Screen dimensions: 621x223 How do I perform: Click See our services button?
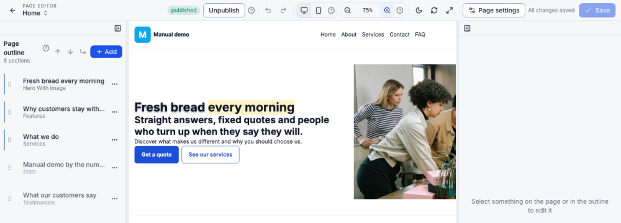[211, 155]
